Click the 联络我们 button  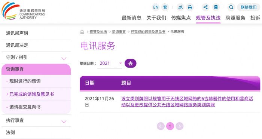pyautogui.click(x=249, y=7)
